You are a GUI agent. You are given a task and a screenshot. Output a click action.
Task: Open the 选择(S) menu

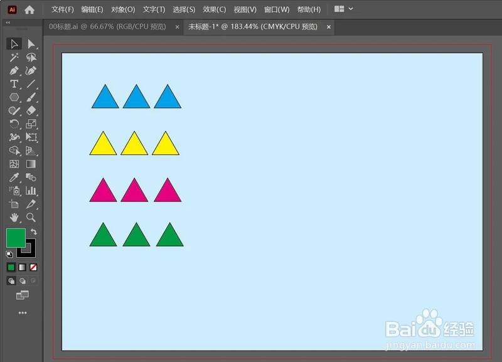point(184,9)
